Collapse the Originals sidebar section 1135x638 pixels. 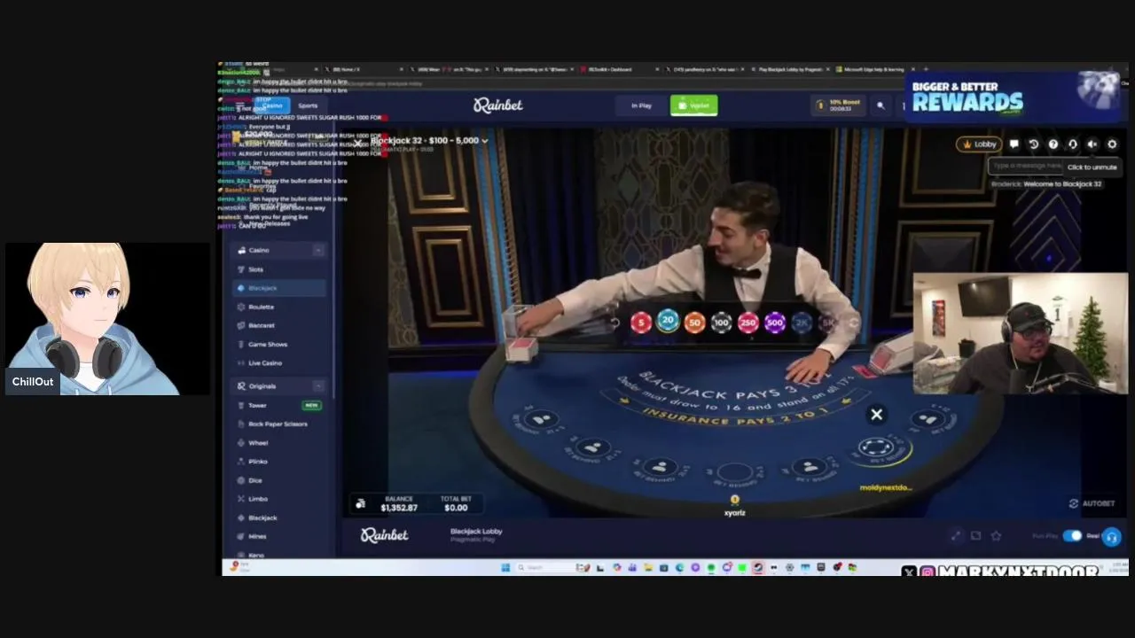pyautogui.click(x=318, y=385)
